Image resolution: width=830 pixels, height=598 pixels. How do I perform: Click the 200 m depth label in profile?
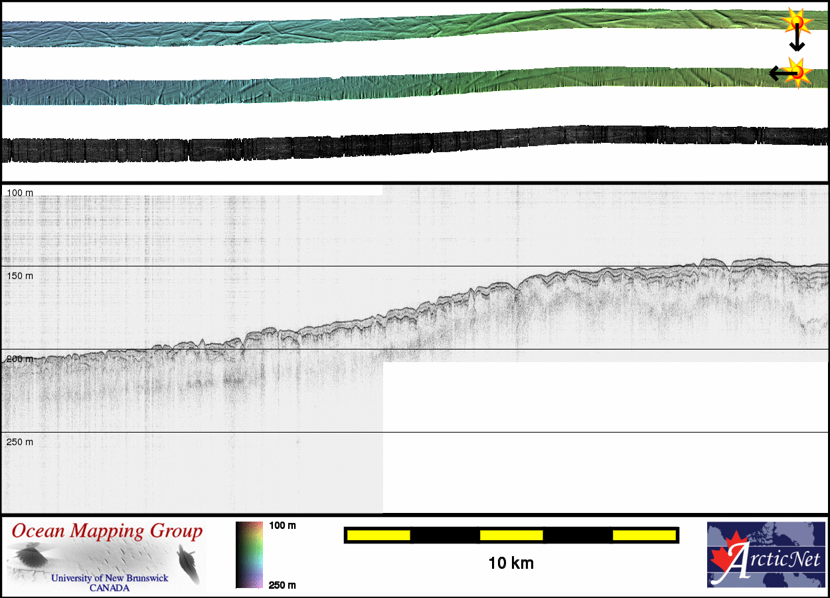(19, 359)
